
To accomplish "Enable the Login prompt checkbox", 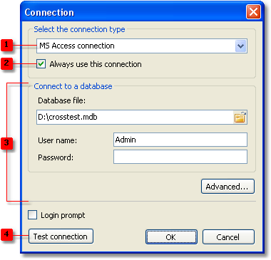I will point(32,215).
